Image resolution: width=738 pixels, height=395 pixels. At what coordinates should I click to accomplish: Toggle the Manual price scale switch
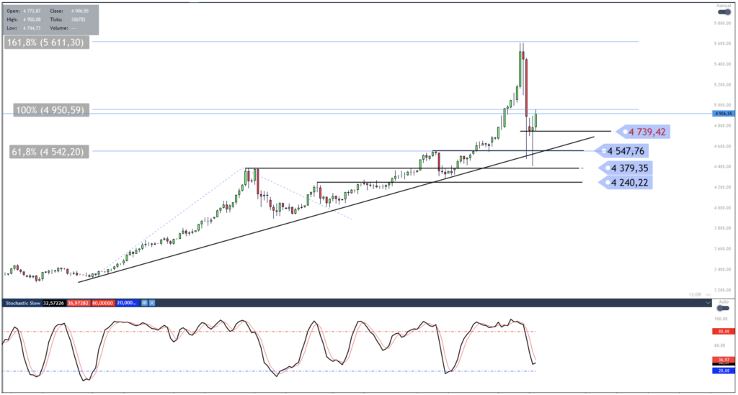[724, 12]
